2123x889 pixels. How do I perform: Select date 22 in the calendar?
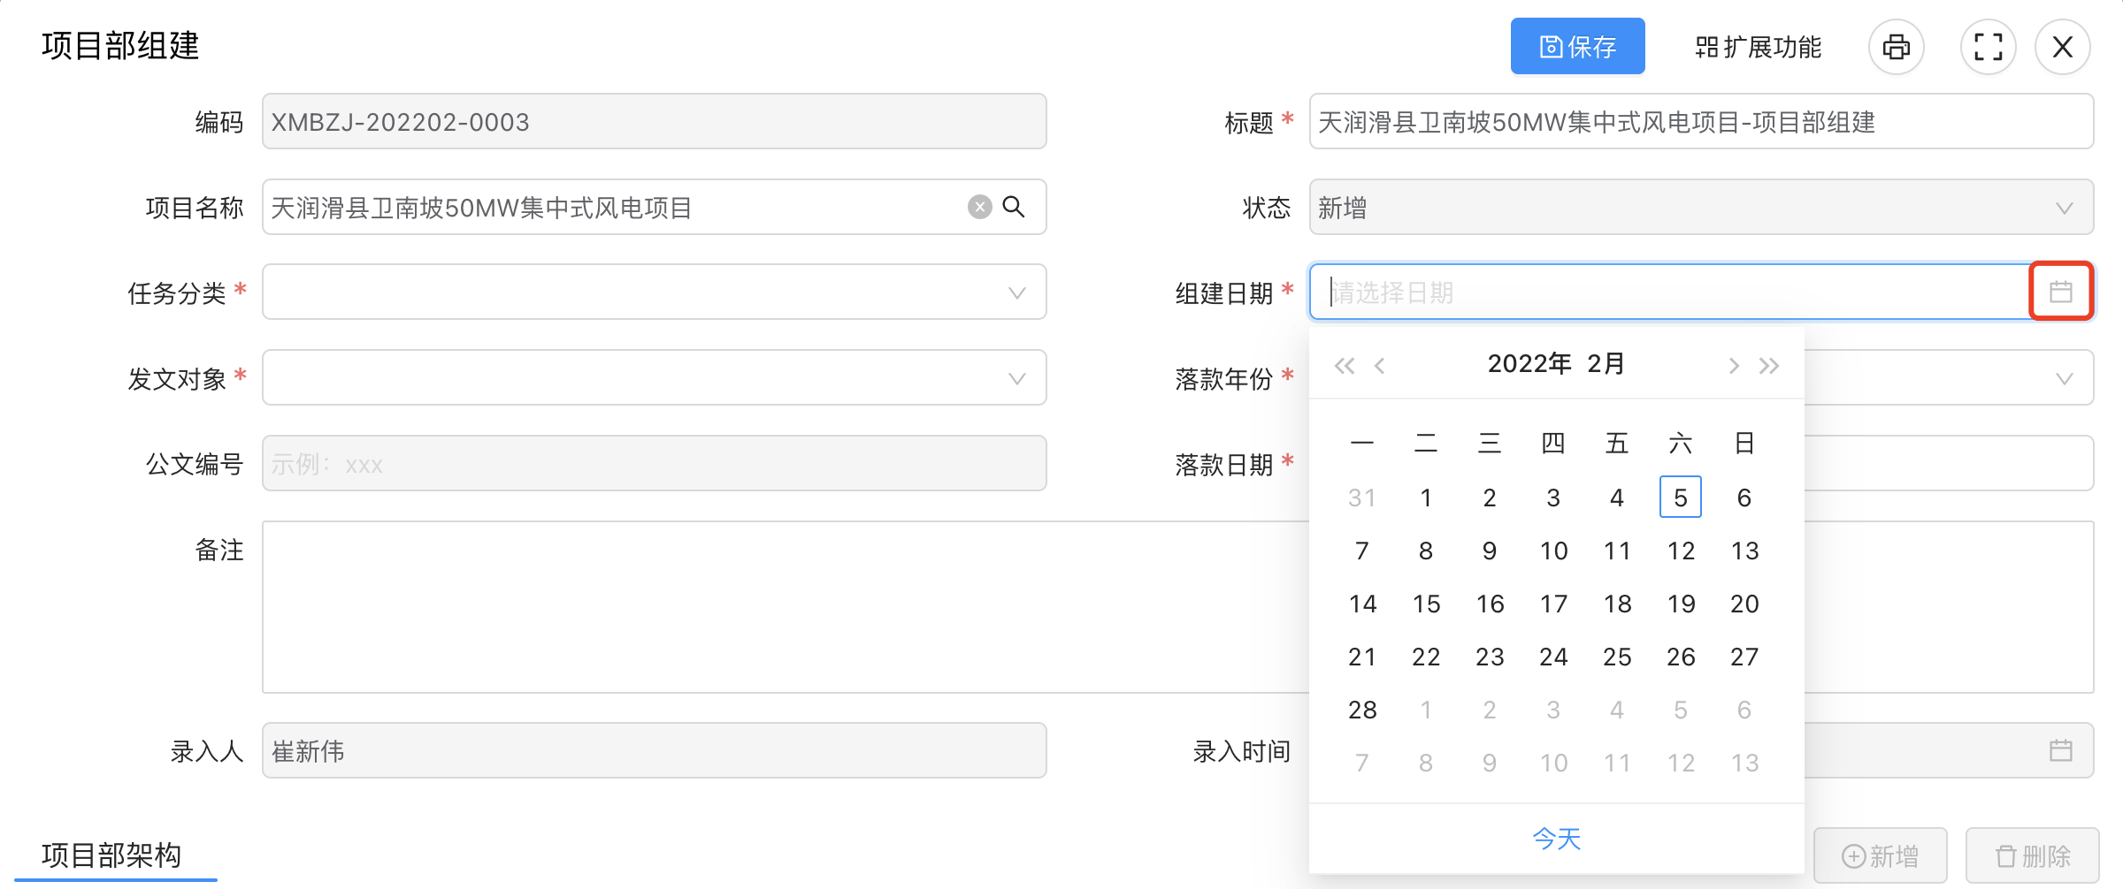point(1426,656)
